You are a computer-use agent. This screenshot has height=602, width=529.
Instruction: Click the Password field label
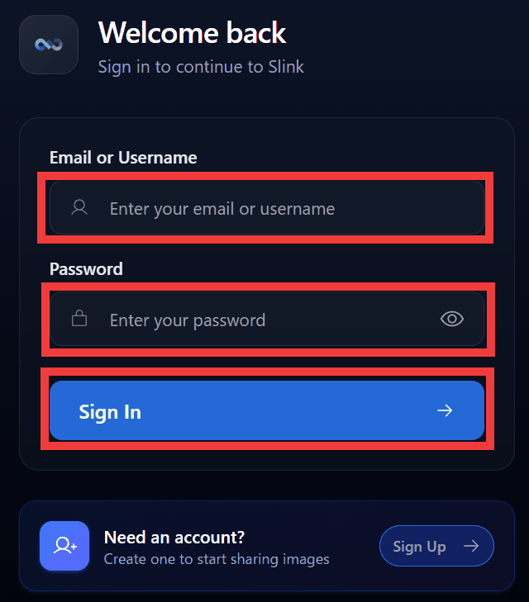[x=86, y=268]
